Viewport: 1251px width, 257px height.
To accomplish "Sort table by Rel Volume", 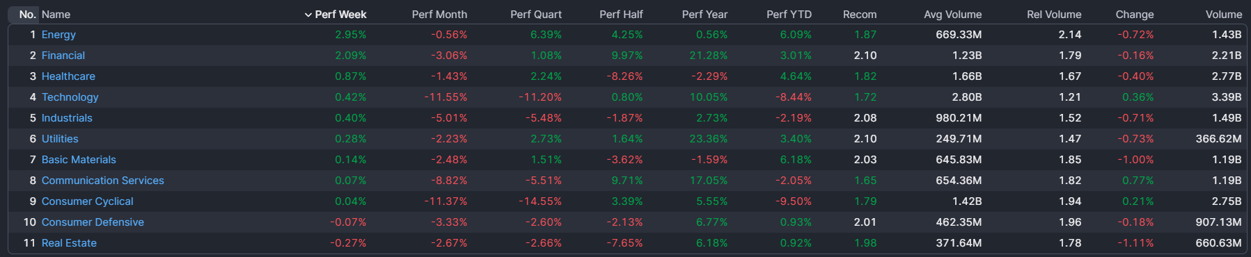I will (1054, 15).
